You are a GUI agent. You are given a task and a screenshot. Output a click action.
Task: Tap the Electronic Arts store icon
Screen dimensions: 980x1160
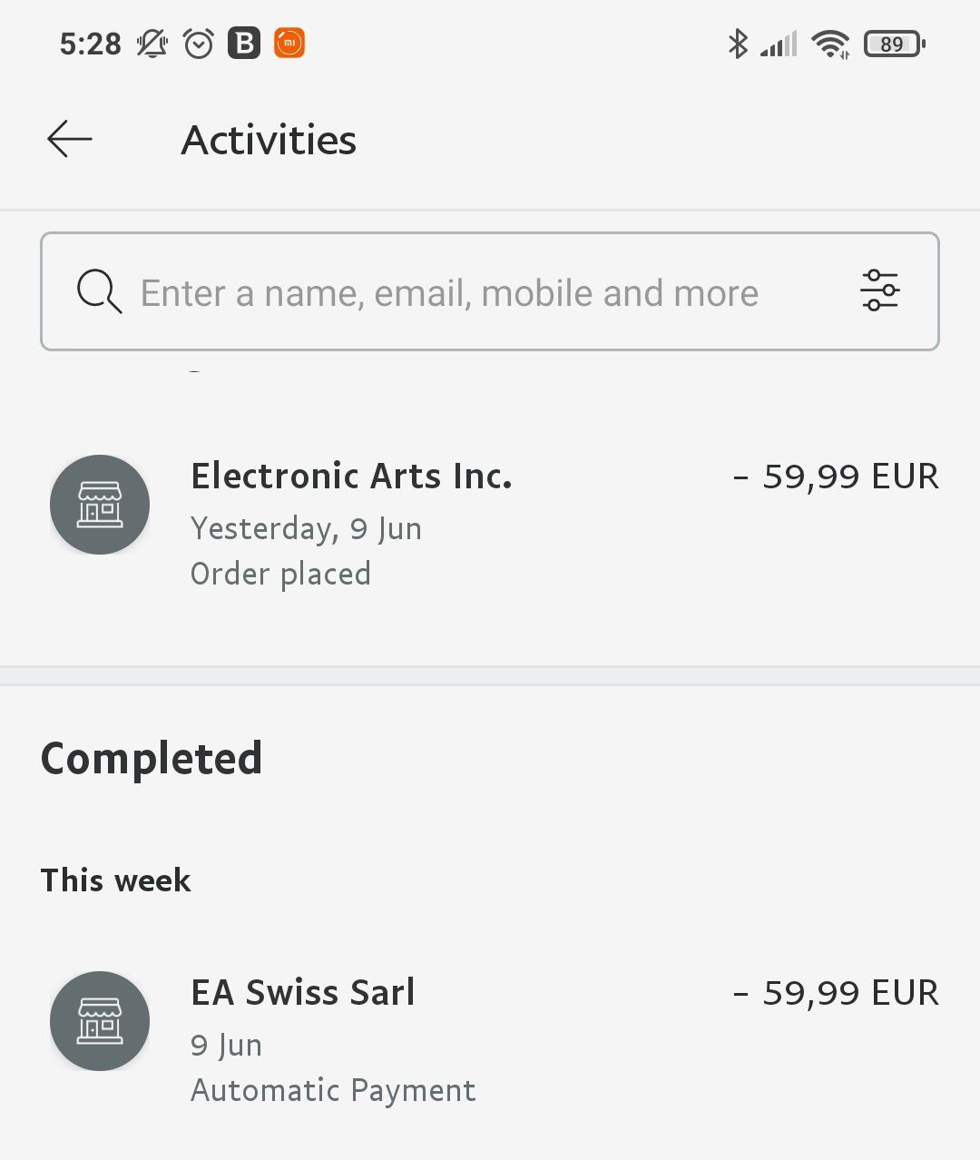(100, 505)
